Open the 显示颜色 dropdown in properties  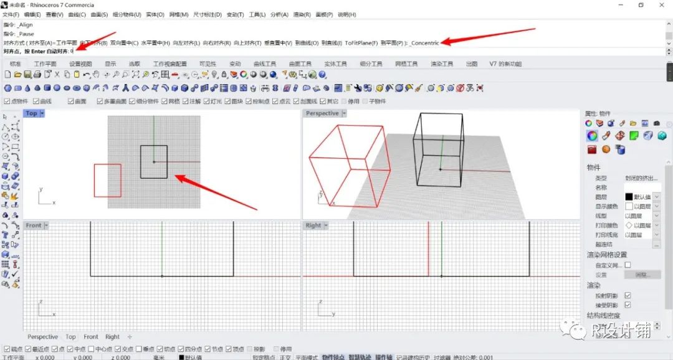point(657,206)
